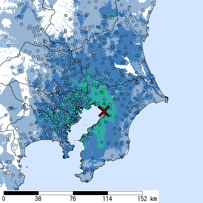Click the scale bar label "38"
The height and width of the screenshot is (203, 203).
[x=38, y=199]
